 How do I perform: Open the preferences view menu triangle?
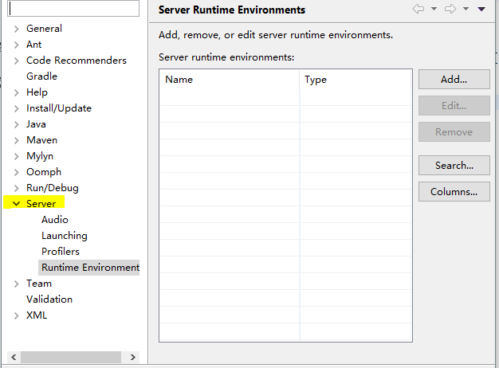click(x=481, y=10)
